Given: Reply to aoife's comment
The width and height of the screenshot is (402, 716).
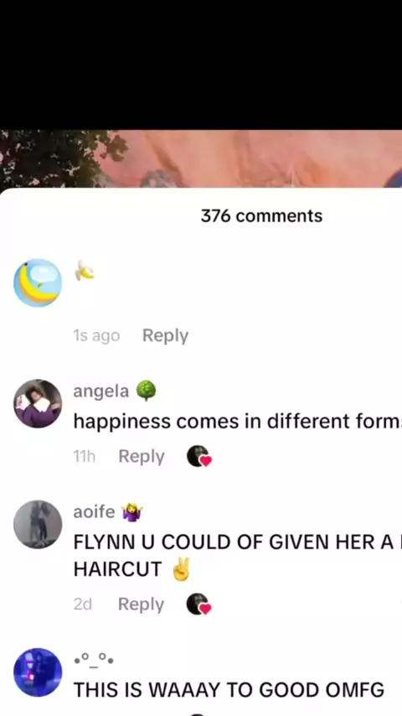Looking at the screenshot, I should tap(141, 604).
